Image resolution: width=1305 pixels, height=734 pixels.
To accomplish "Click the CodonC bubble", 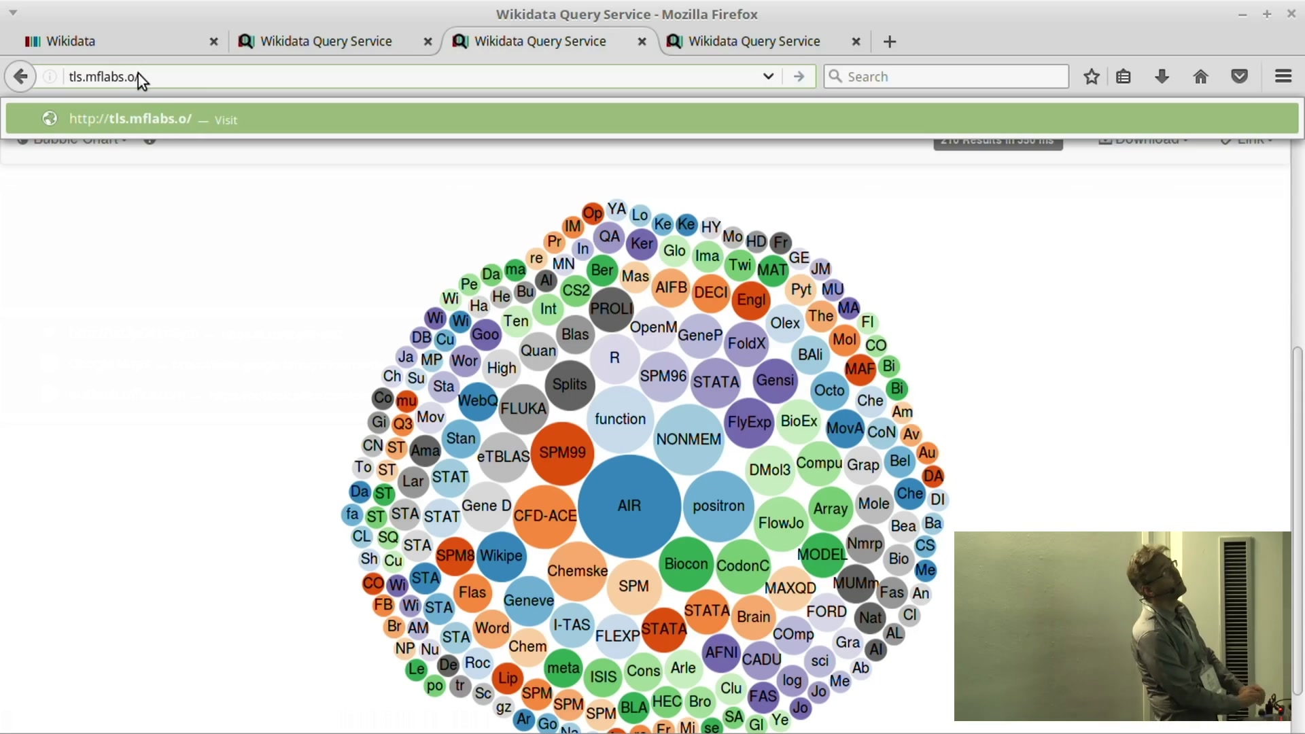I will pos(743,565).
